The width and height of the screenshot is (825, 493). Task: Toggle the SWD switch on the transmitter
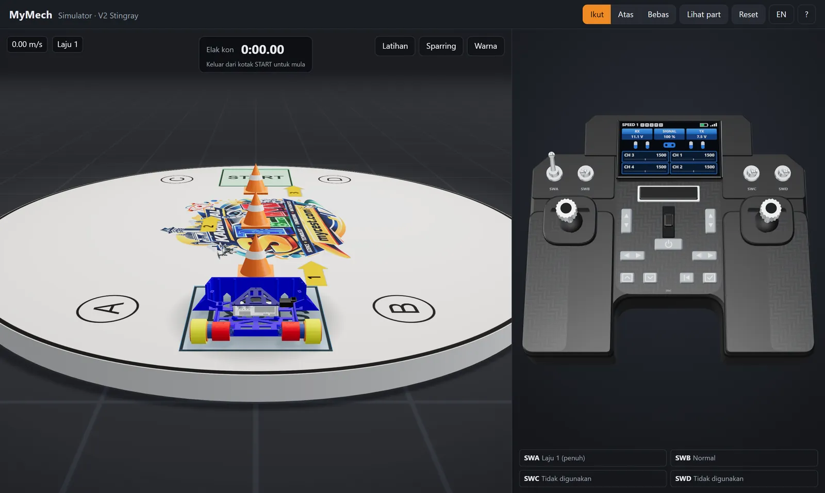(783, 173)
